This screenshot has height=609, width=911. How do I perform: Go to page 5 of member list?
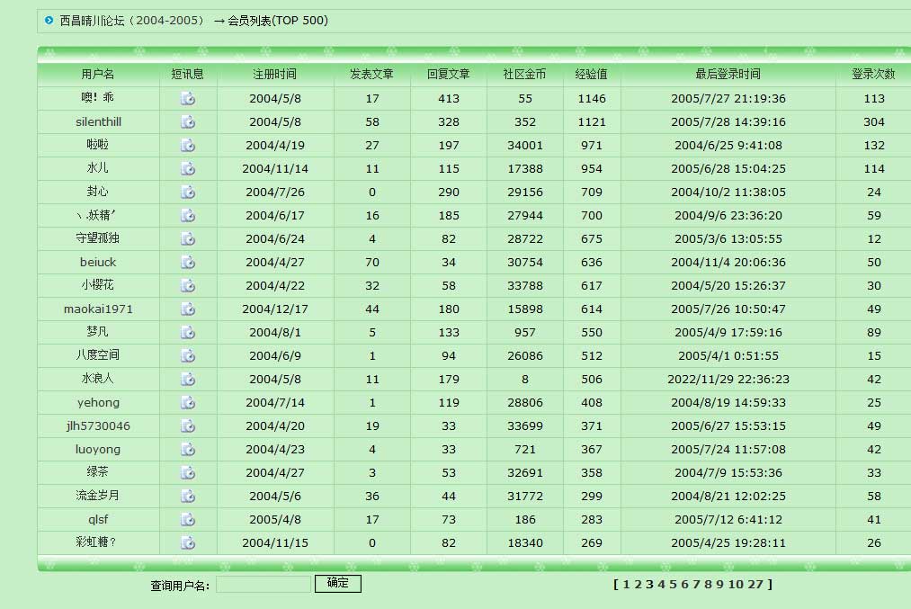pyautogui.click(x=673, y=584)
